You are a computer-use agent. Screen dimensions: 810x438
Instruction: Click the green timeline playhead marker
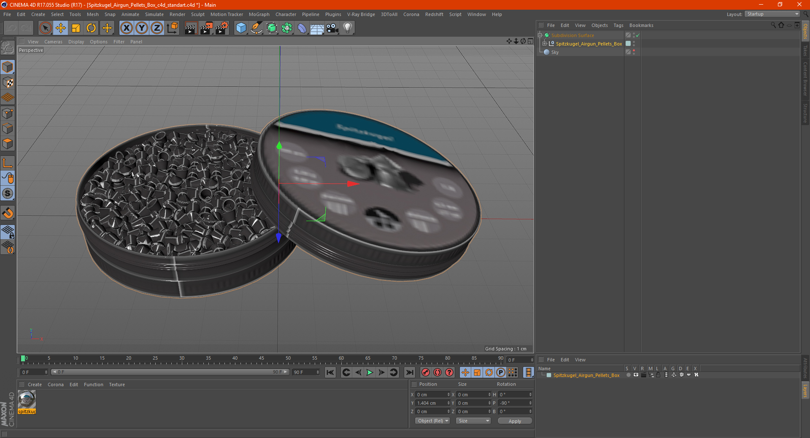point(23,358)
